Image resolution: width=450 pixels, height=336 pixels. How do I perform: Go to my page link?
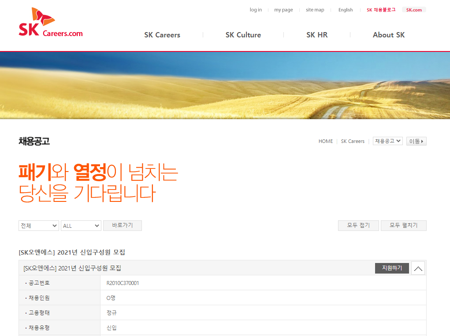pyautogui.click(x=283, y=10)
